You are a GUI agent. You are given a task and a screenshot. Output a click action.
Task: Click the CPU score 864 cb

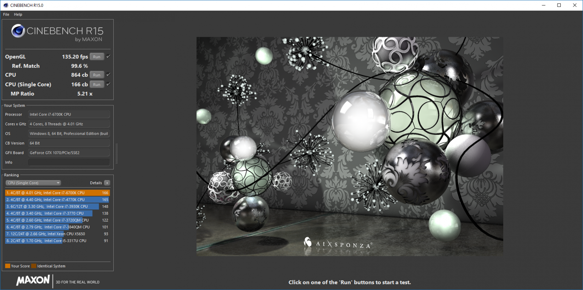click(79, 75)
